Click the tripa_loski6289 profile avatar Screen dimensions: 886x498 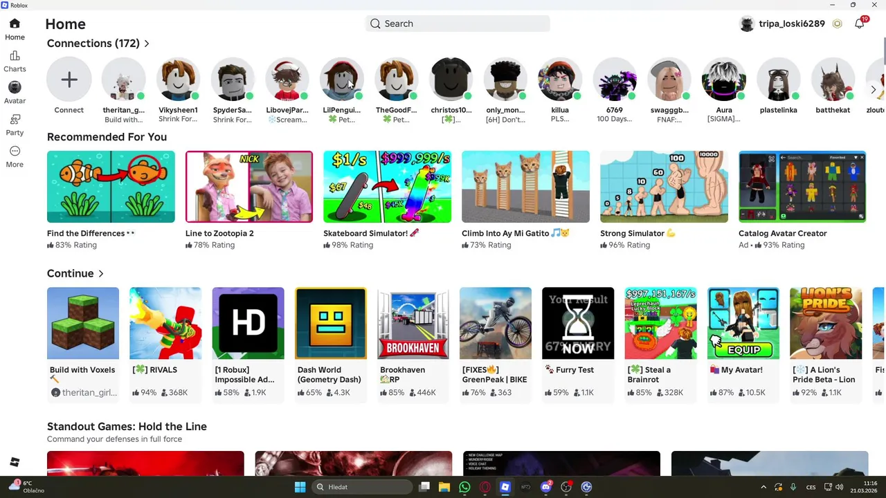(747, 24)
